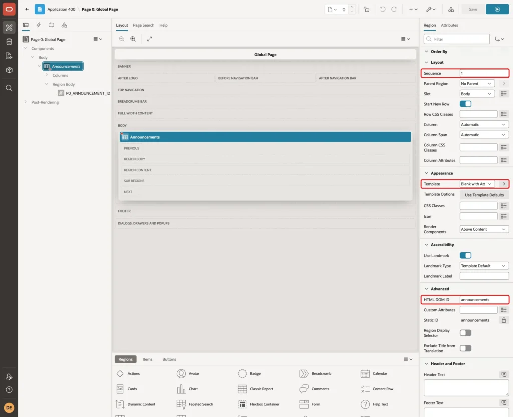Zoom in on the layout view
The width and height of the screenshot is (513, 417).
point(133,39)
